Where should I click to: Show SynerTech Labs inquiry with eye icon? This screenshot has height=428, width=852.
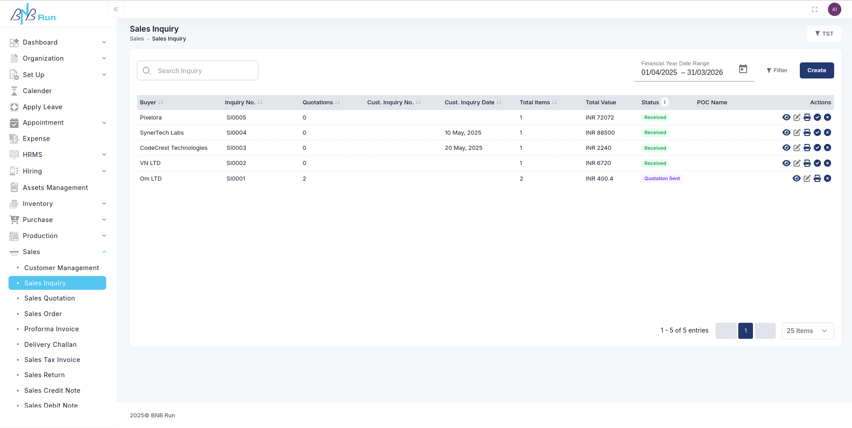786,132
